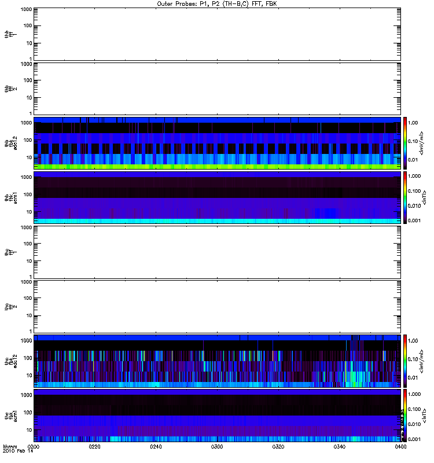Screen dimensions: 434x463
Task: Click the '1.00' value on thb edc12 color bar
Action: click(413, 123)
